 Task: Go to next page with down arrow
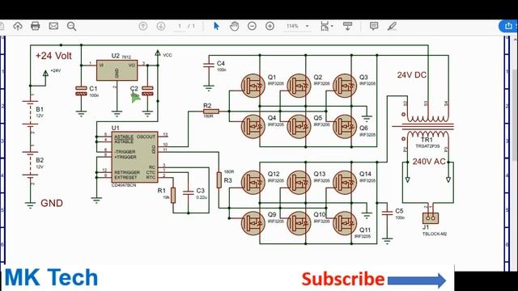click(161, 26)
